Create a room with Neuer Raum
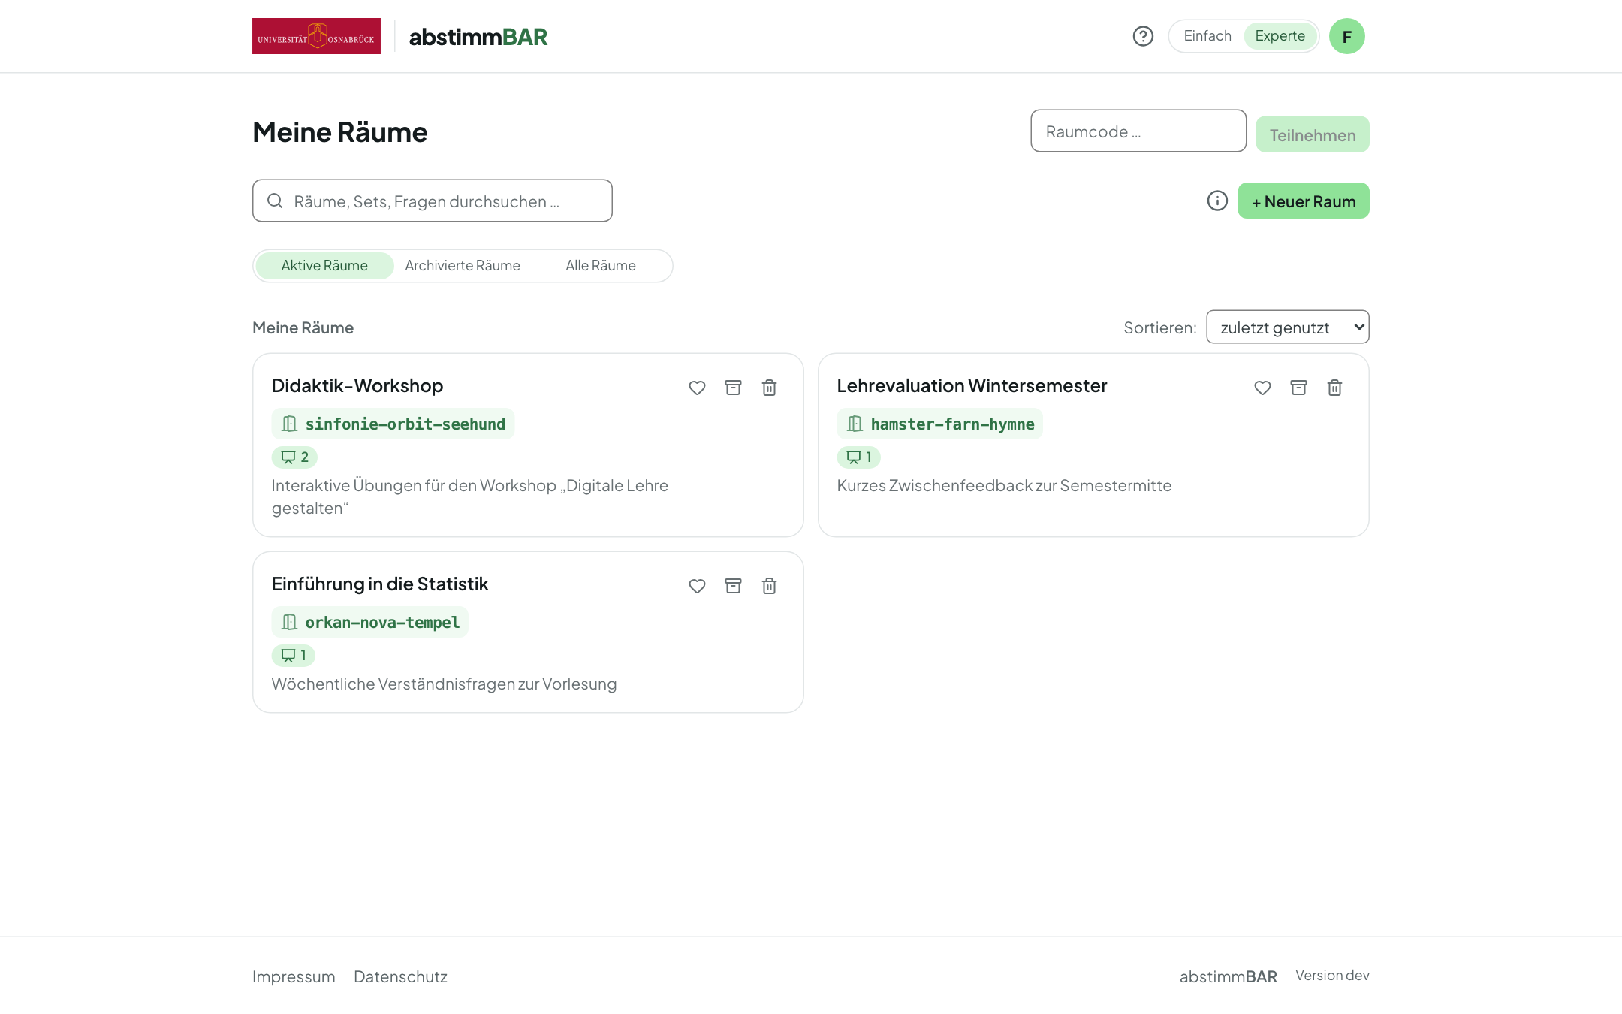This screenshot has width=1622, height=1014. [1304, 201]
